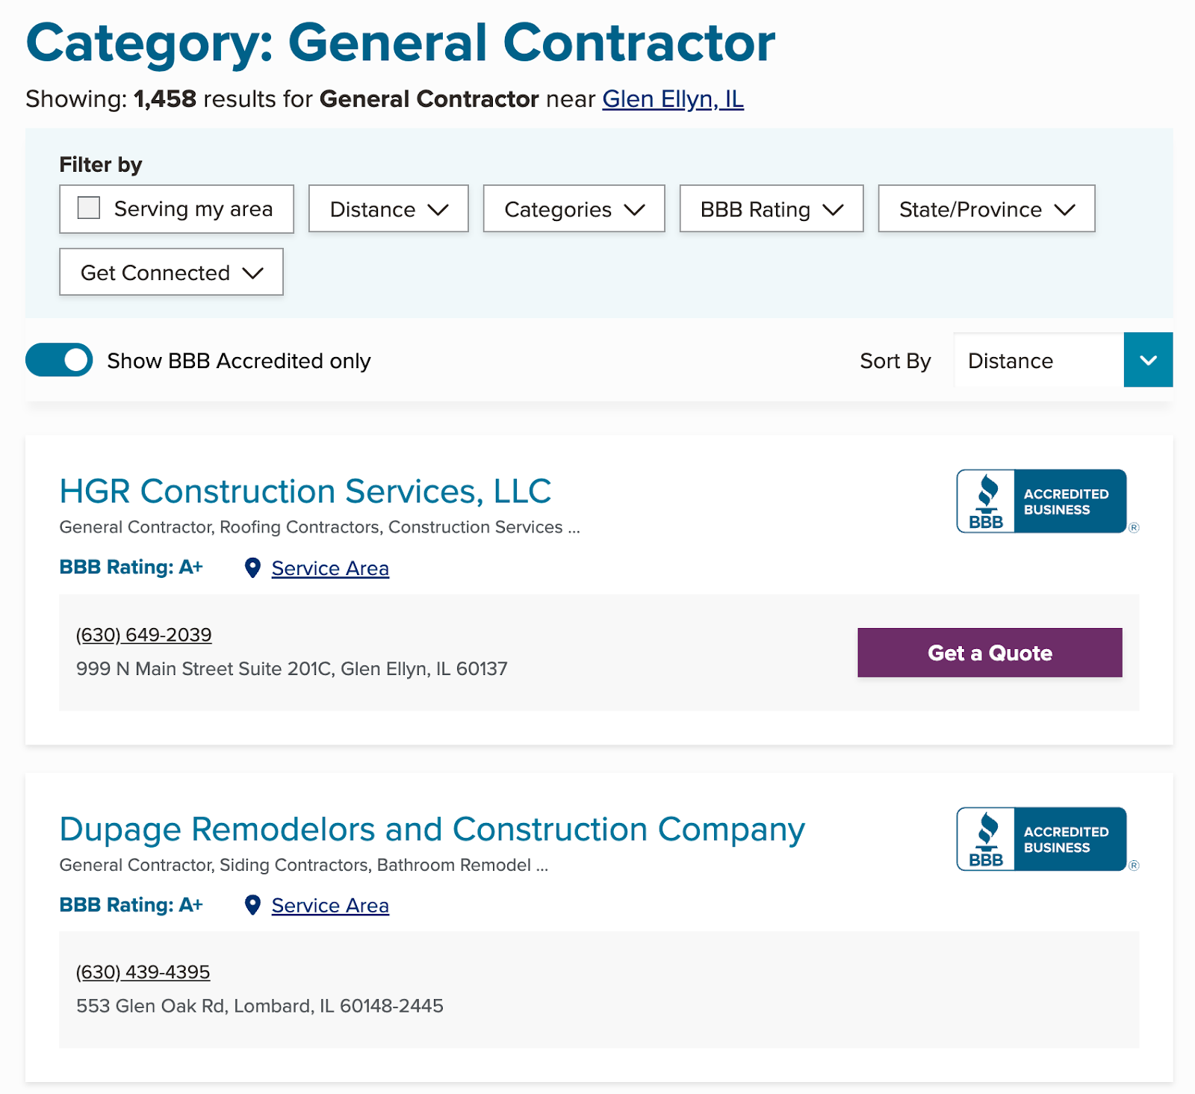The image size is (1195, 1094).
Task: Click the location pin on Dupage Remodelors listing
Action: (252, 905)
